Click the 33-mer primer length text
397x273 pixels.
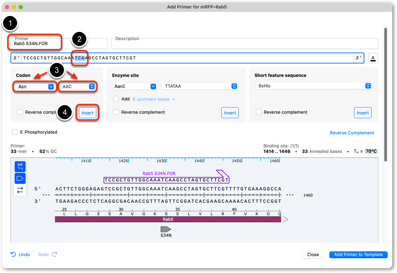coord(18,151)
